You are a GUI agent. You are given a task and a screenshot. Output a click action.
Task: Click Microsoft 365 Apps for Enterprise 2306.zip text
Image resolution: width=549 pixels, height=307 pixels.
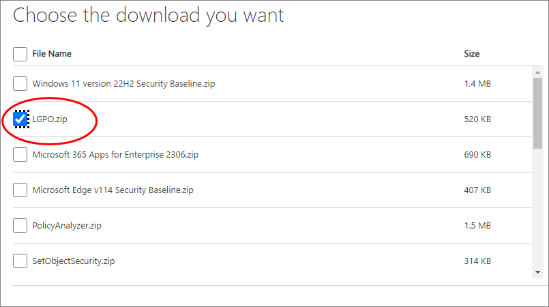click(x=115, y=155)
